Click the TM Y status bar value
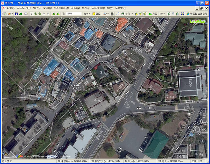 (x=170, y=161)
